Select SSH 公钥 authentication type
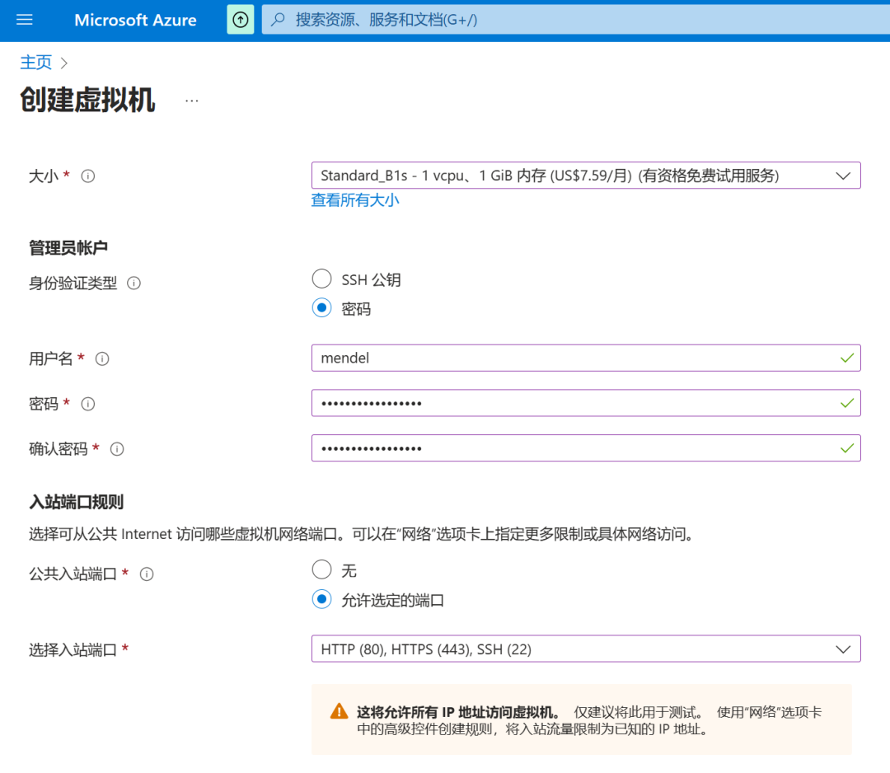The image size is (890, 773). [x=322, y=279]
